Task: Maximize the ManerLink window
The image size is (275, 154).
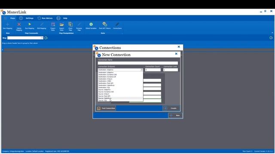Action: pos(266,11)
